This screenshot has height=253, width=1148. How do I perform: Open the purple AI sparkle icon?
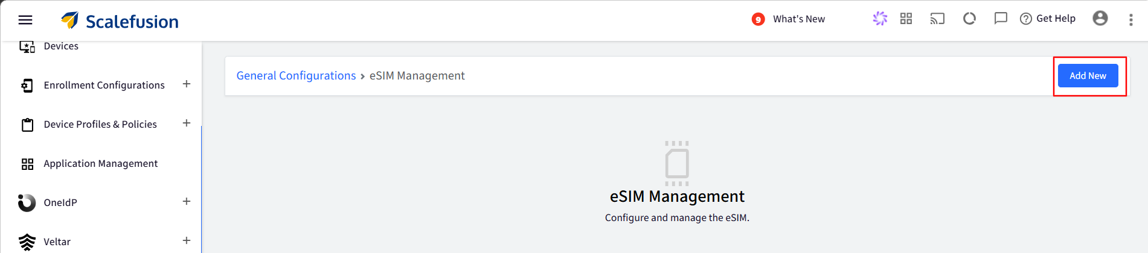[x=880, y=19]
